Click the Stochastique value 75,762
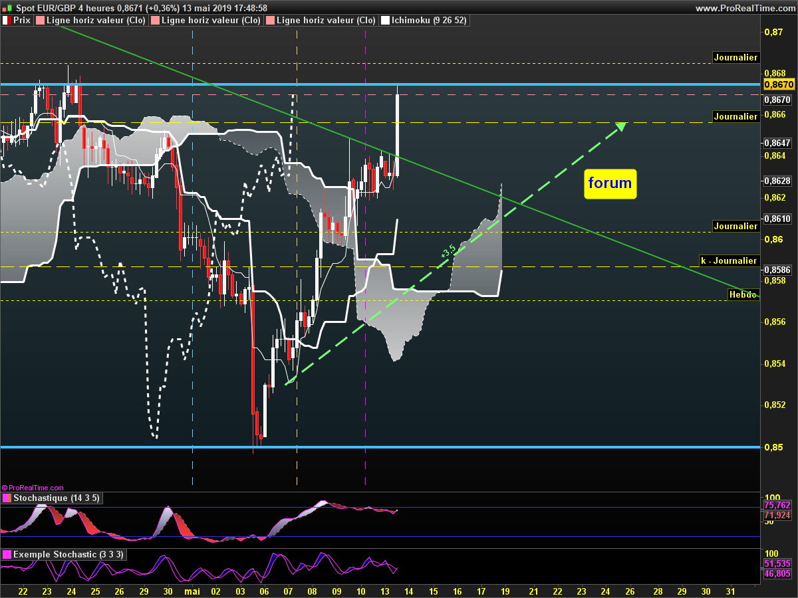 [x=778, y=505]
